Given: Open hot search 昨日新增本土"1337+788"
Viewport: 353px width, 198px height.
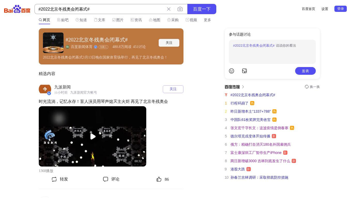Looking at the screenshot, I should 251,111.
